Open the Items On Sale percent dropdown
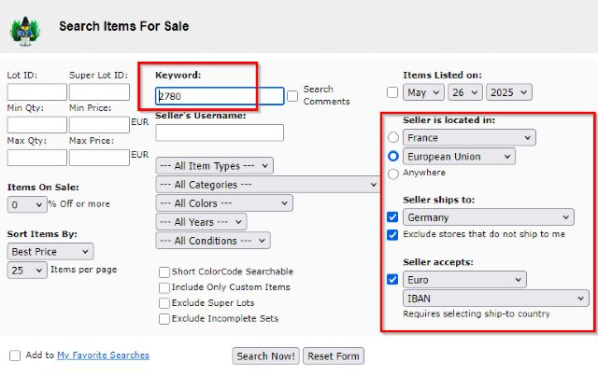 pos(26,204)
